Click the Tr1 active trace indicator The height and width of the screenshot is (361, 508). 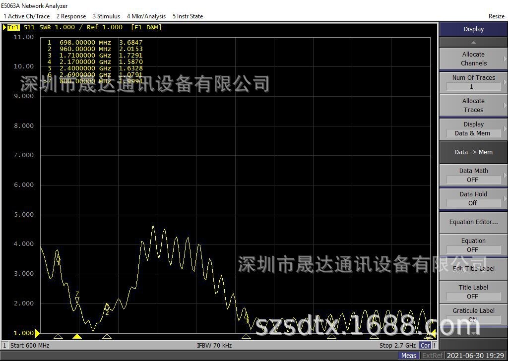click(x=13, y=27)
